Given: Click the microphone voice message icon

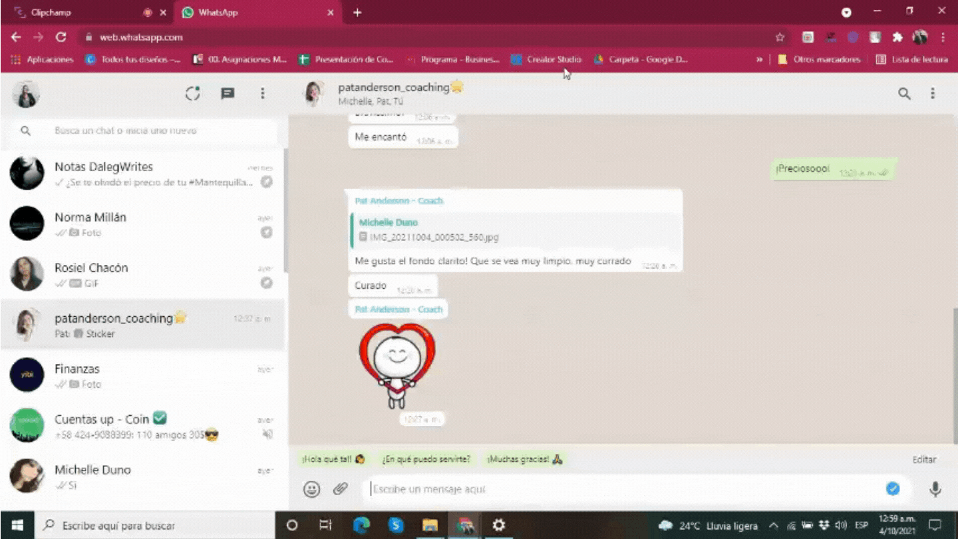Looking at the screenshot, I should [x=935, y=489].
